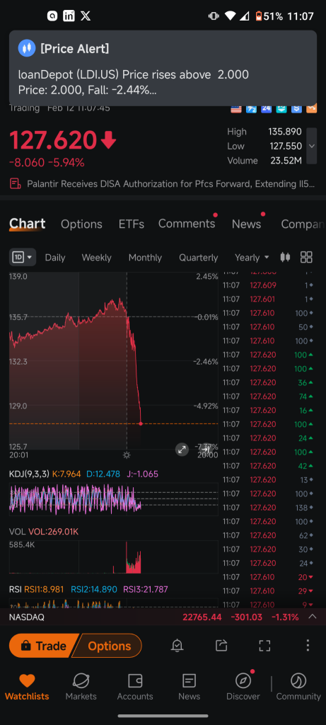
Task: Expand the NASDAQ index bar chevron
Action: [x=312, y=617]
